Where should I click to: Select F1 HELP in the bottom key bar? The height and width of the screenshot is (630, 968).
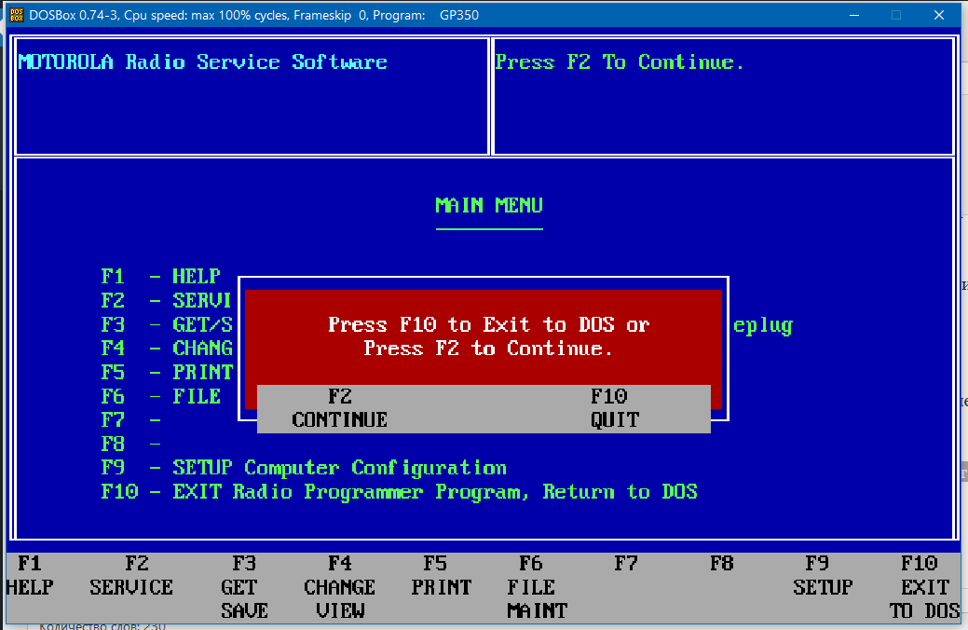[x=30, y=575]
